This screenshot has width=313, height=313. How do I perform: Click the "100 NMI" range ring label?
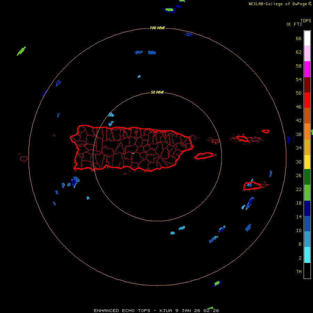coord(157,28)
